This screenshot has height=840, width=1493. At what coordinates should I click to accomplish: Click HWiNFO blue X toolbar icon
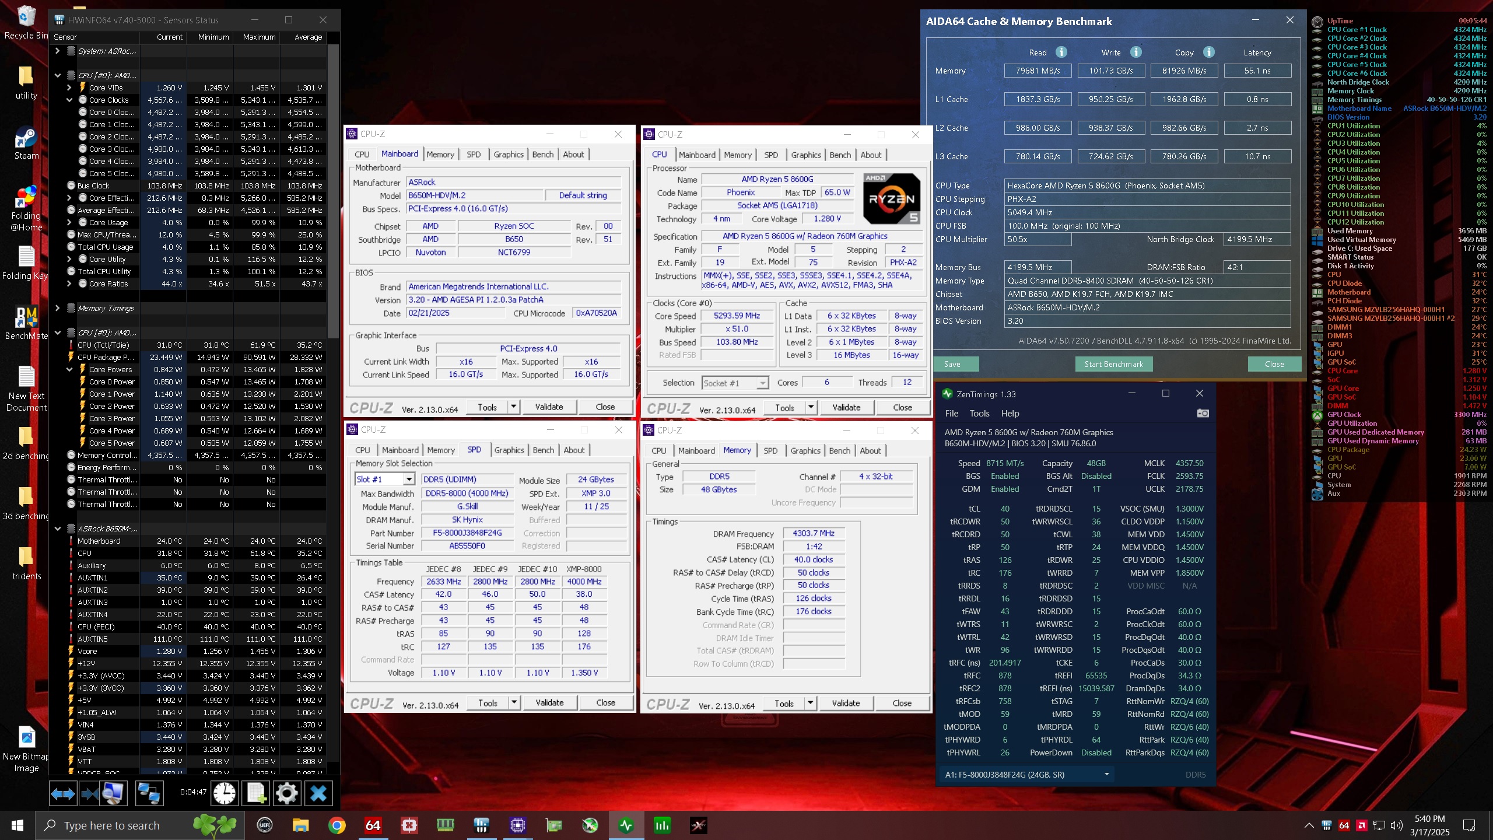click(x=318, y=793)
